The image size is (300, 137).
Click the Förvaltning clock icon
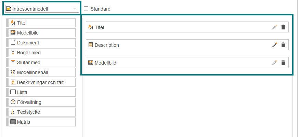[13, 102]
